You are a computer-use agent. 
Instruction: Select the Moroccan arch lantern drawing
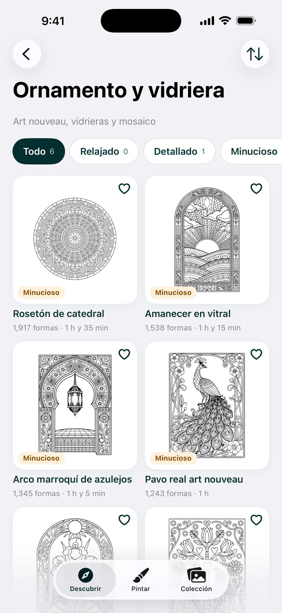coord(75,405)
